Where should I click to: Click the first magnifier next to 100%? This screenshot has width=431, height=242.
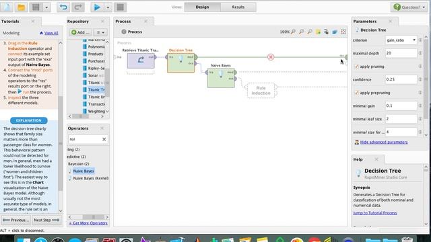click(294, 32)
